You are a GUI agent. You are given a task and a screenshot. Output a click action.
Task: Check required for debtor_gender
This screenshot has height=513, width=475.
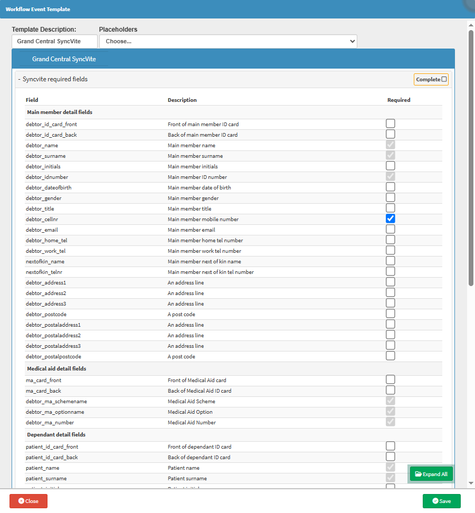(x=391, y=197)
